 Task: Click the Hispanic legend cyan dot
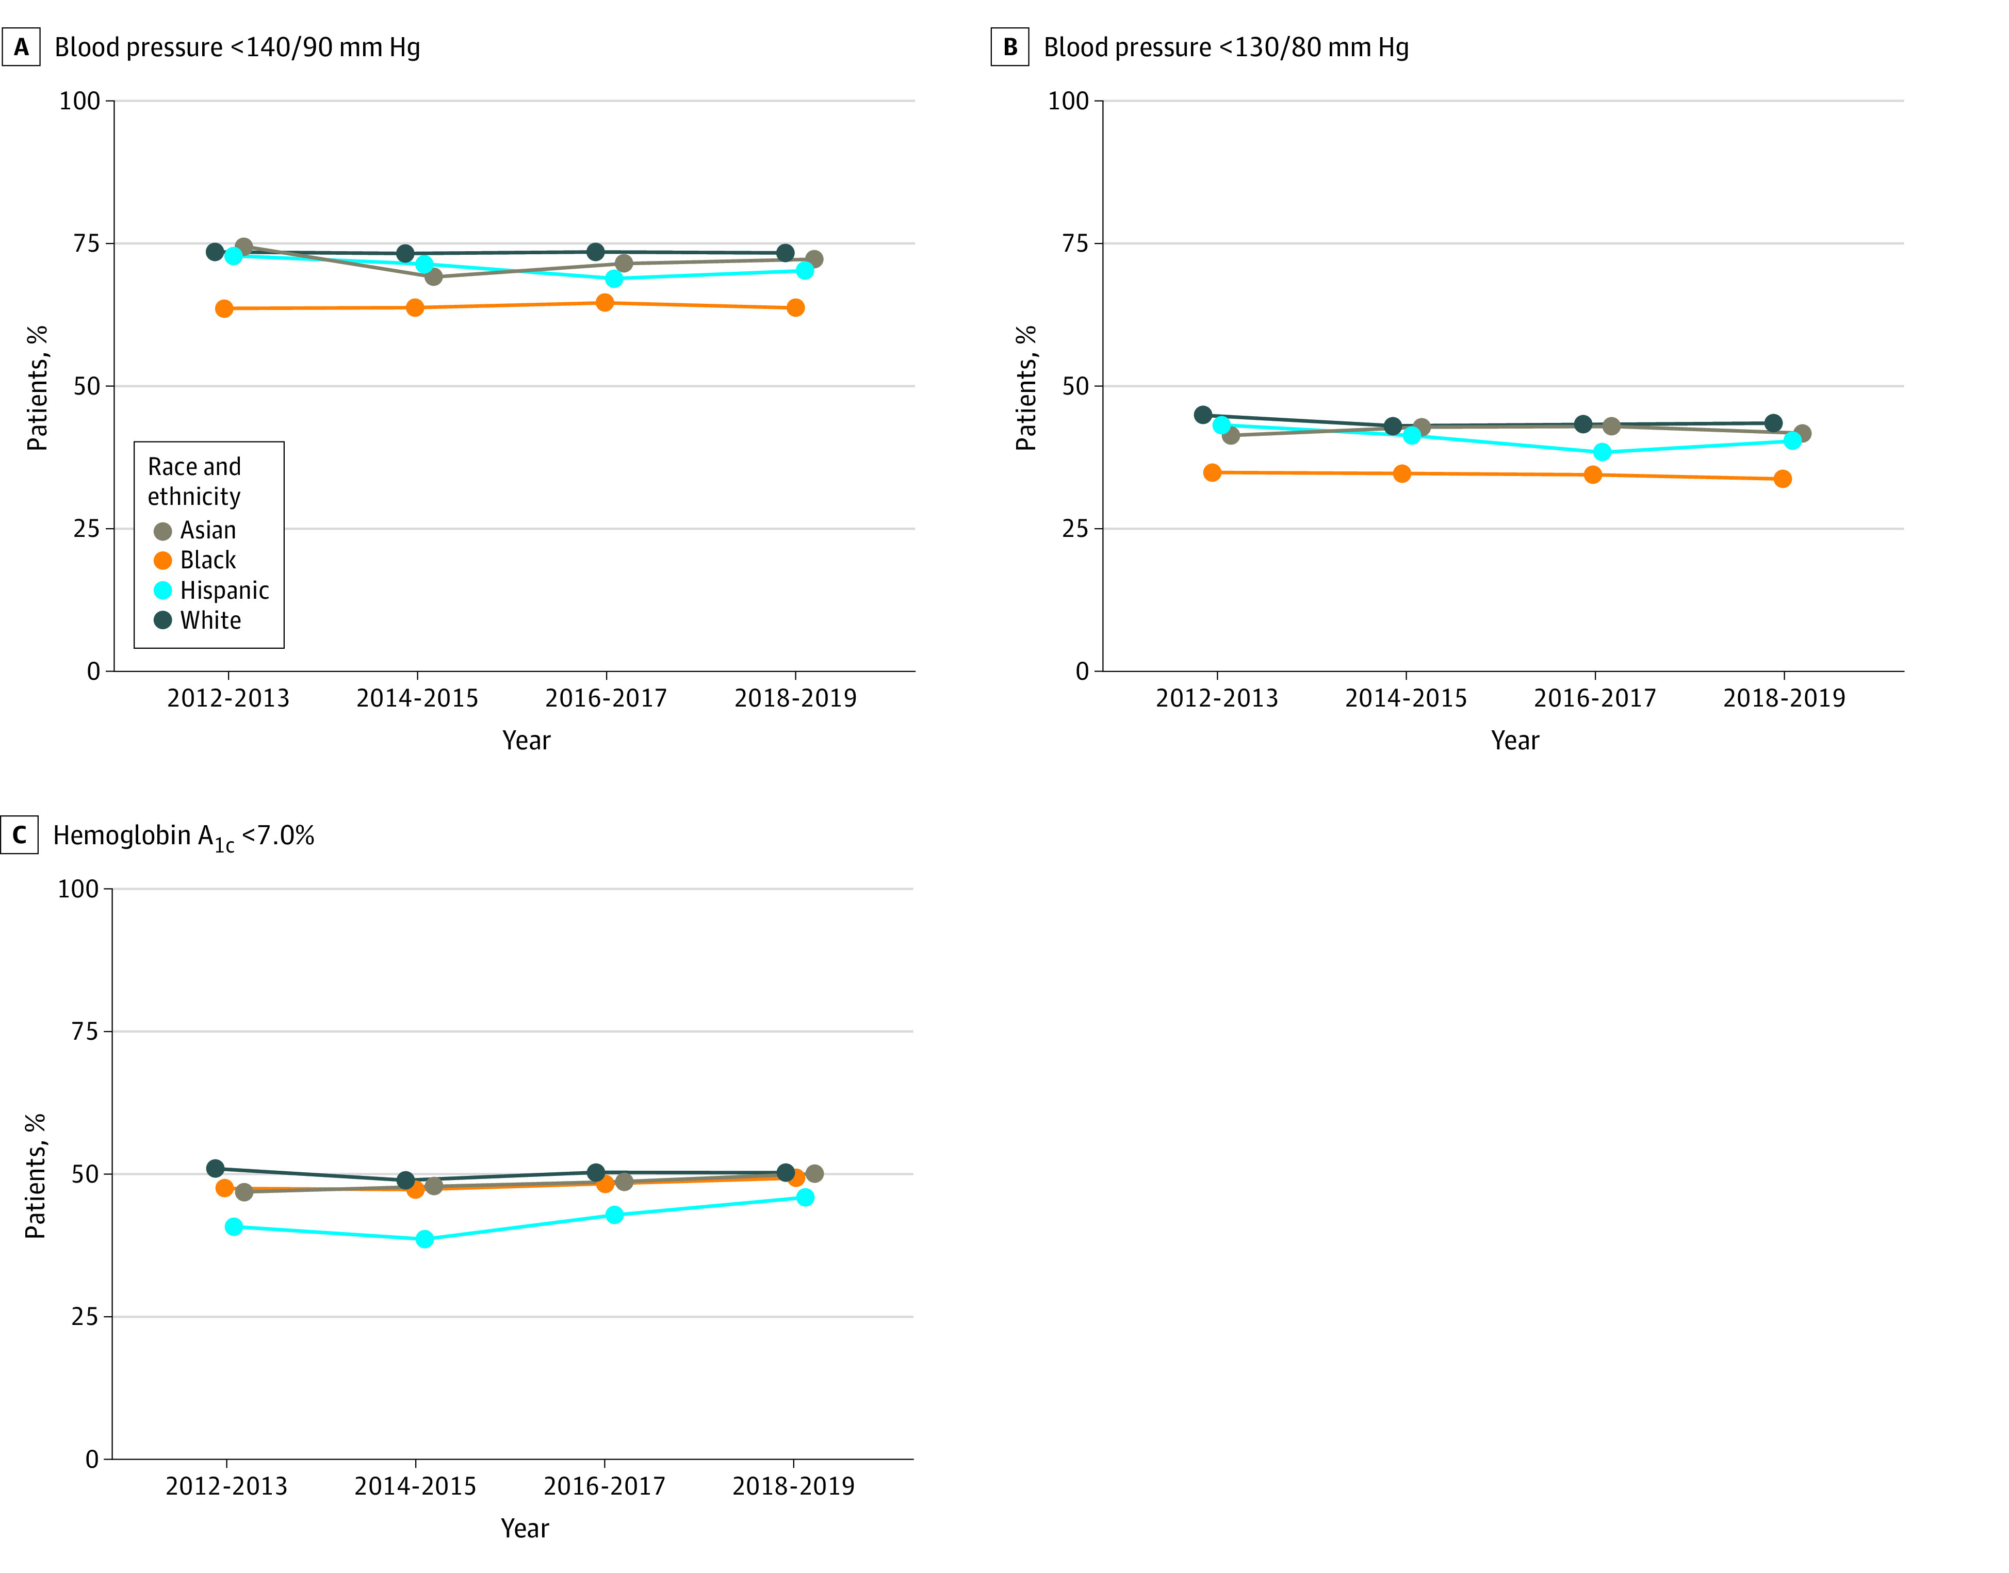163,591
